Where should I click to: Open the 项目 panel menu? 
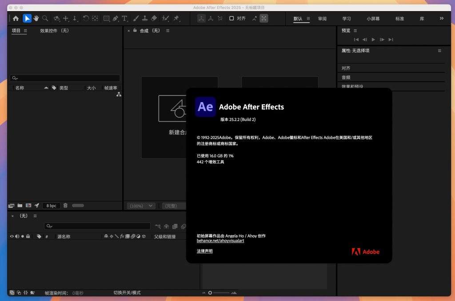(x=25, y=31)
